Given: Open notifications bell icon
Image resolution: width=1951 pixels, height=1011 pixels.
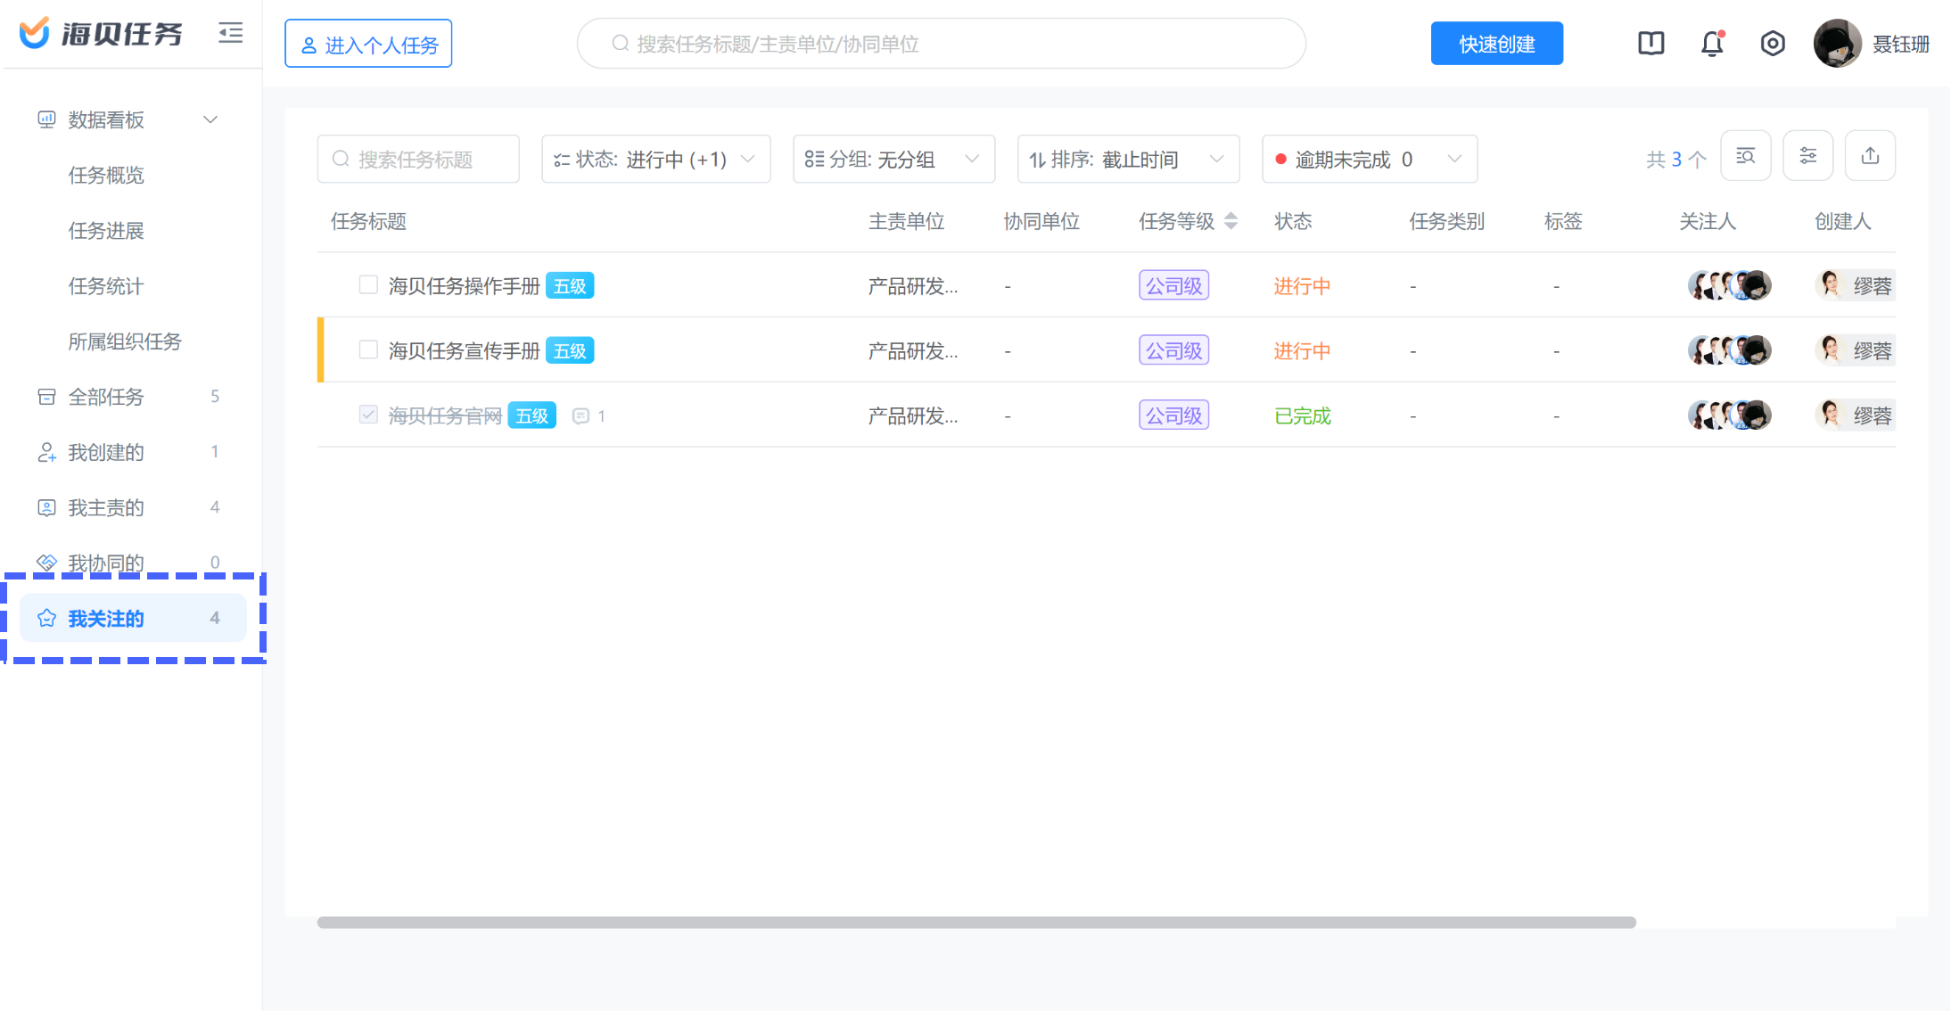Looking at the screenshot, I should (1712, 43).
